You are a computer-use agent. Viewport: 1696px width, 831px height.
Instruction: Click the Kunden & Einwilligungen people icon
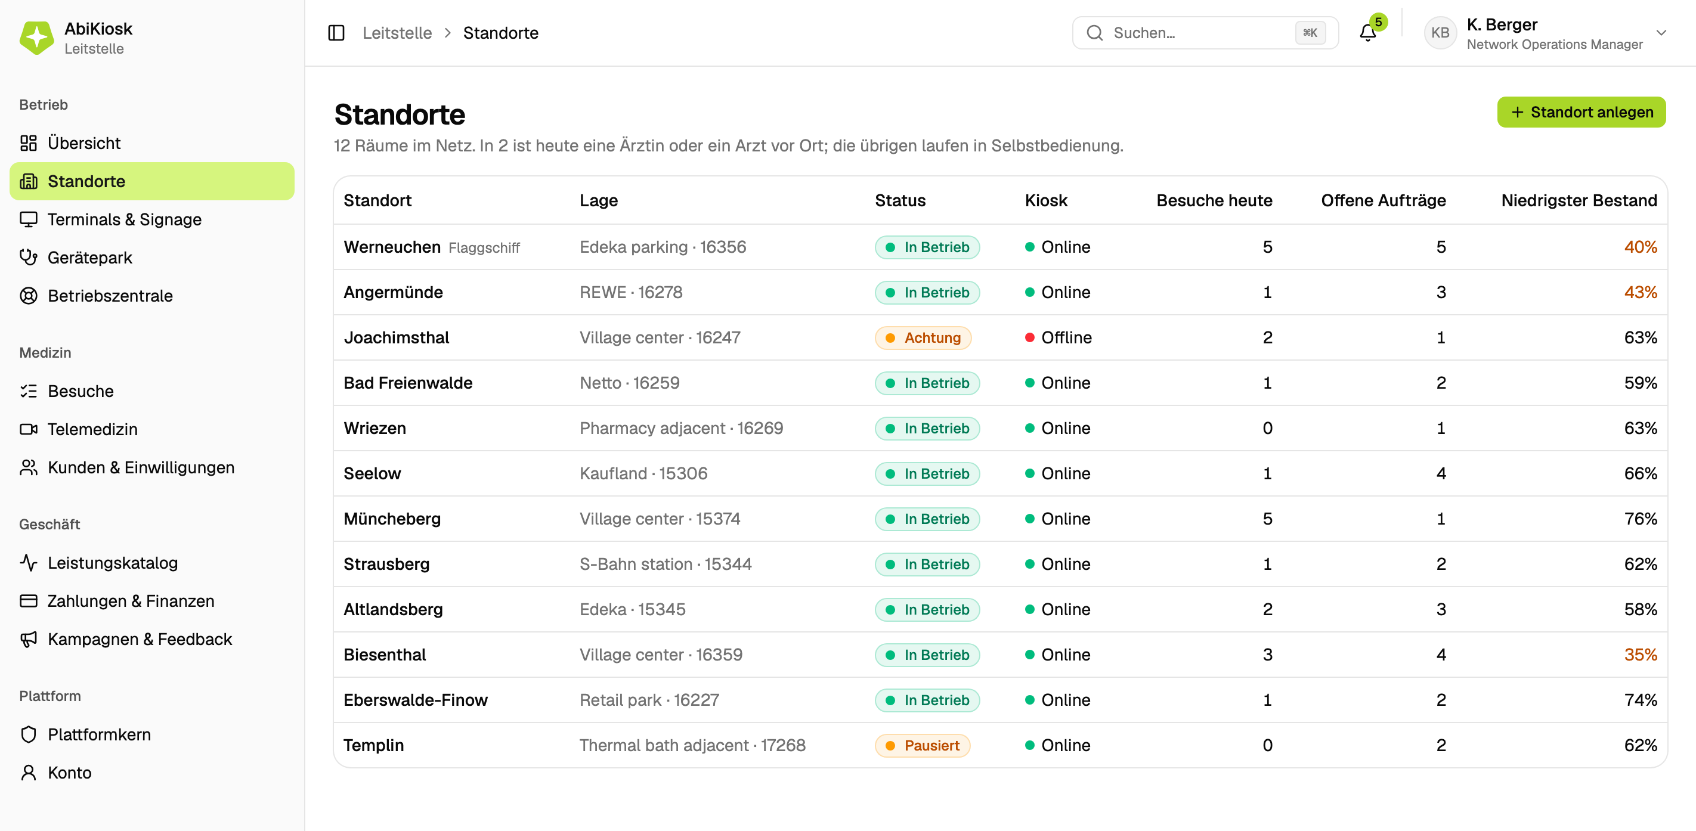[28, 467]
